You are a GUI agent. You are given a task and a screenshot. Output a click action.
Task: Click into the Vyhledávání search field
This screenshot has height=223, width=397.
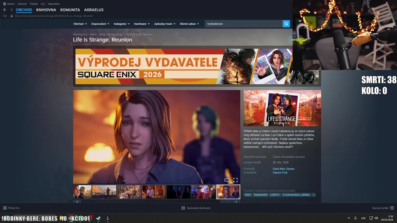[244, 24]
